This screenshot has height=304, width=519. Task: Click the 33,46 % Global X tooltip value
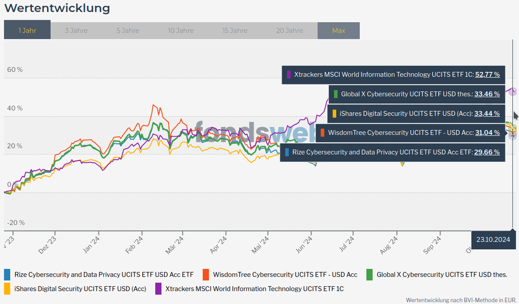click(x=487, y=94)
